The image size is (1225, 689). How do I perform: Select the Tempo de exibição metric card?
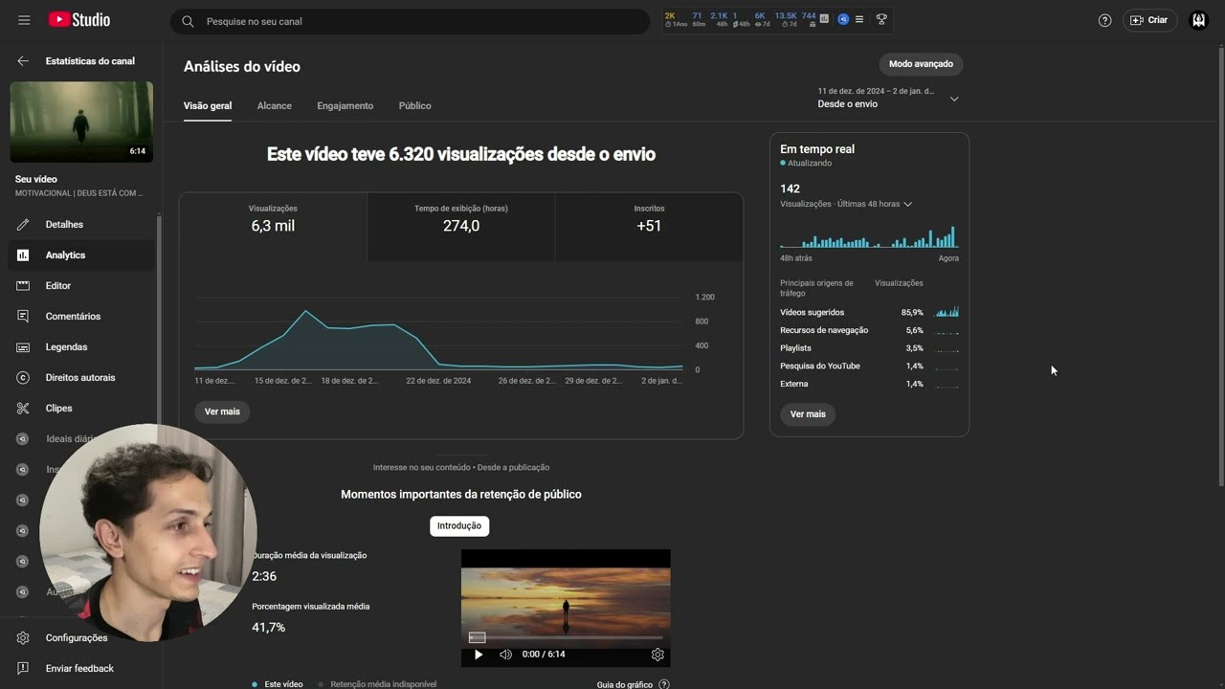coord(461,227)
